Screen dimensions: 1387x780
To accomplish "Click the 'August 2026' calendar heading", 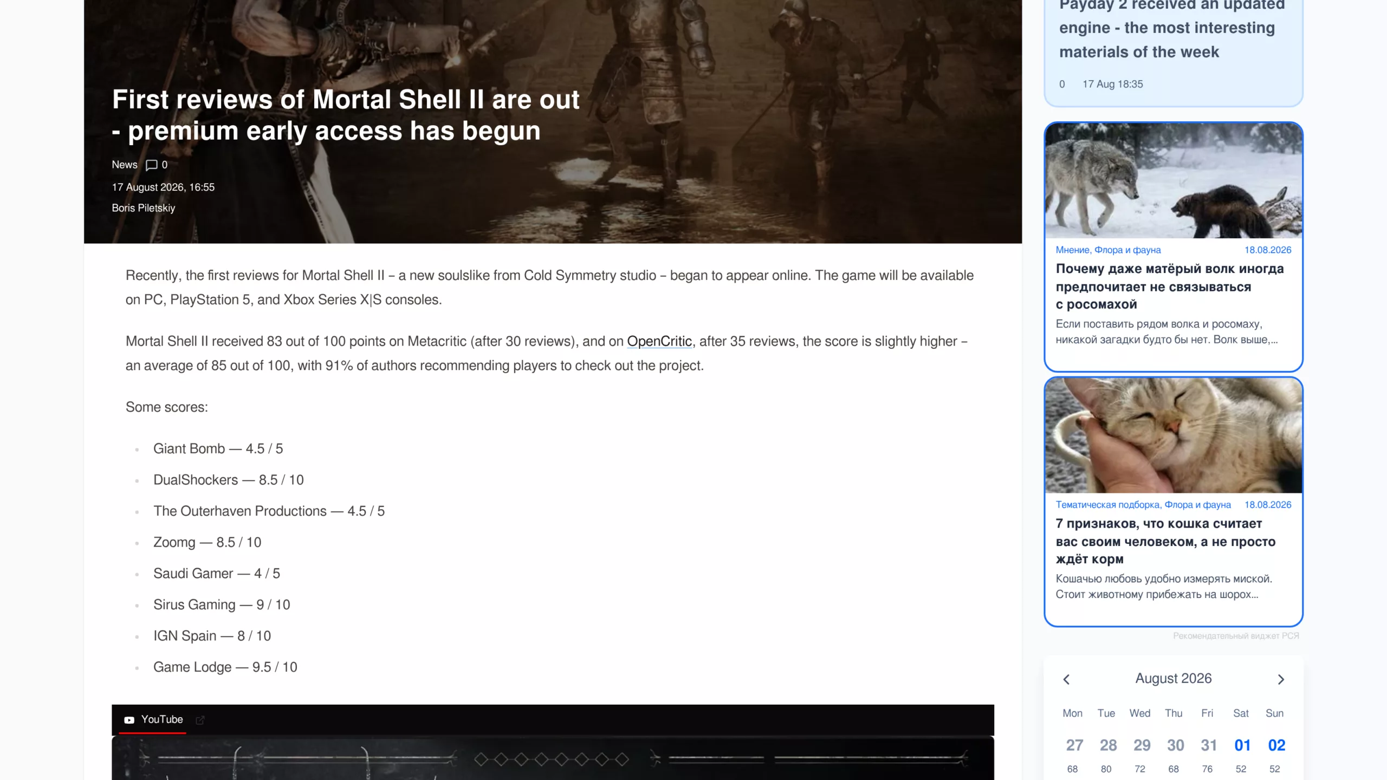I will tap(1174, 679).
